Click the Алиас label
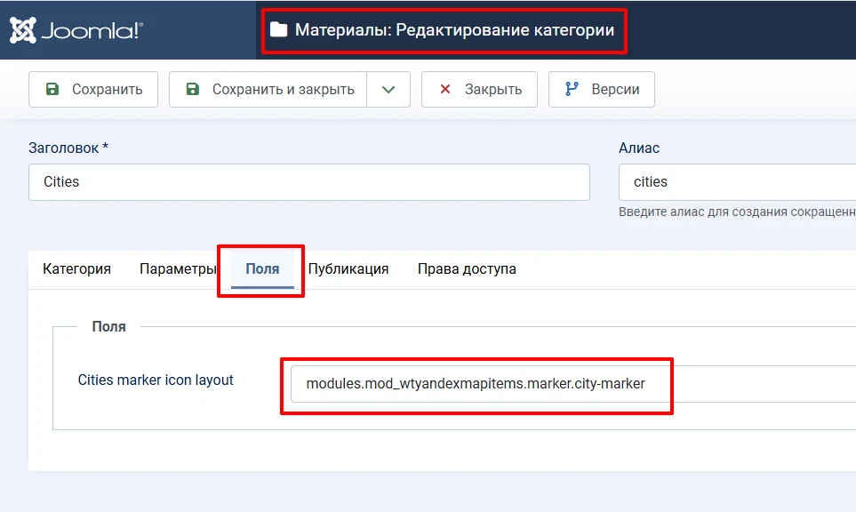 point(639,148)
